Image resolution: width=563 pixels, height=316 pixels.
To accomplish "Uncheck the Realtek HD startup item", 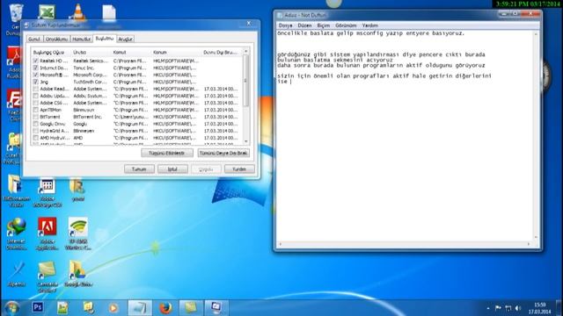I will click(x=35, y=61).
